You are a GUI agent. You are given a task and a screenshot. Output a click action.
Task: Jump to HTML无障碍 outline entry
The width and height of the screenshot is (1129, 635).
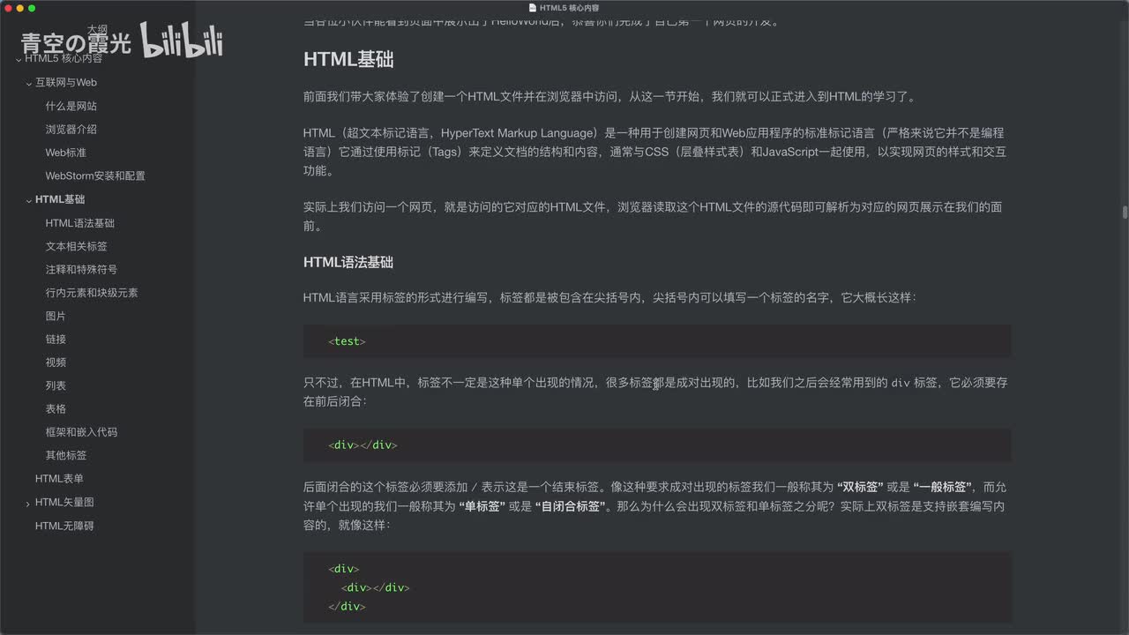pos(64,526)
